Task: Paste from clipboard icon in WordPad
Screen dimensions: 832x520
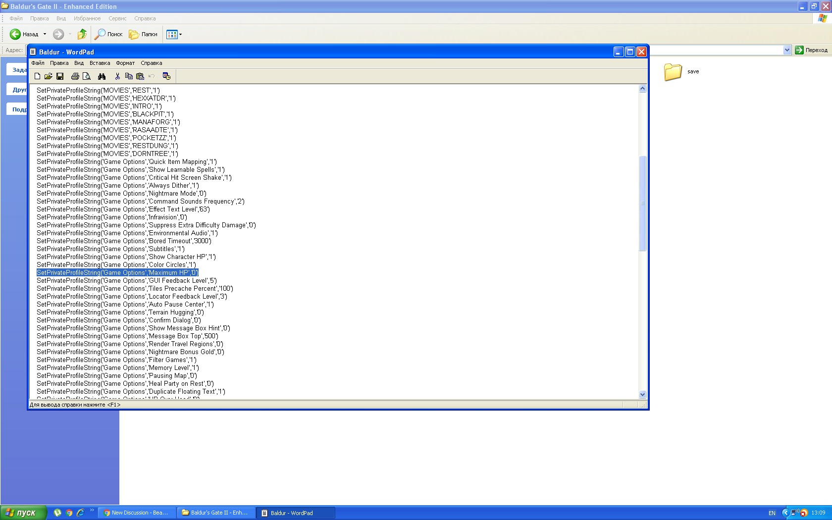Action: [140, 76]
